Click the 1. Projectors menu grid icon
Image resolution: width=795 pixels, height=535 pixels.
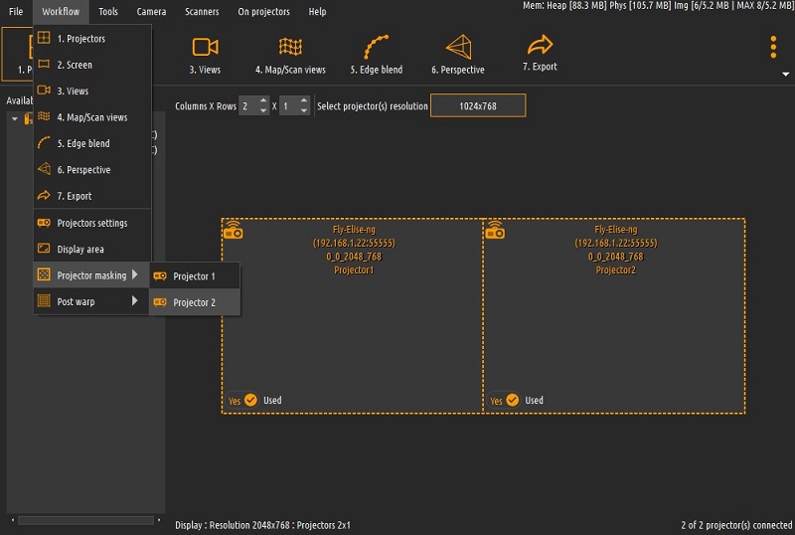click(44, 38)
